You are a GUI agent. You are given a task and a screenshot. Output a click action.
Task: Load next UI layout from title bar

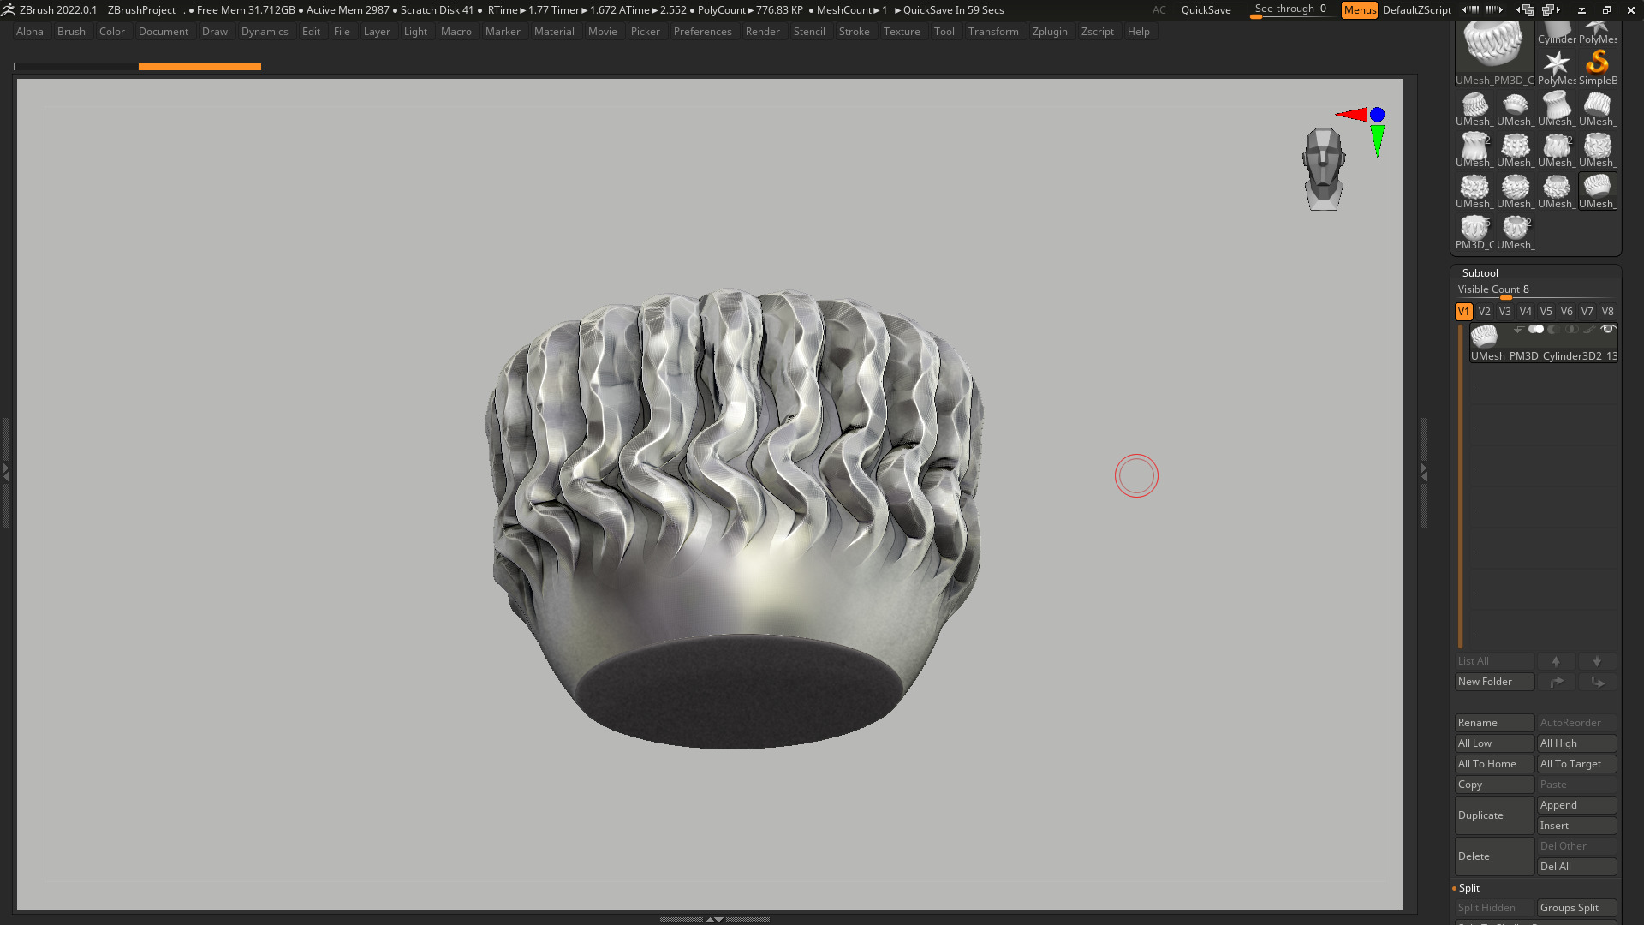(1551, 9)
